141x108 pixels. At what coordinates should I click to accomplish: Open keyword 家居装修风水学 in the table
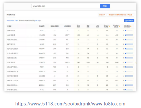[13, 72]
